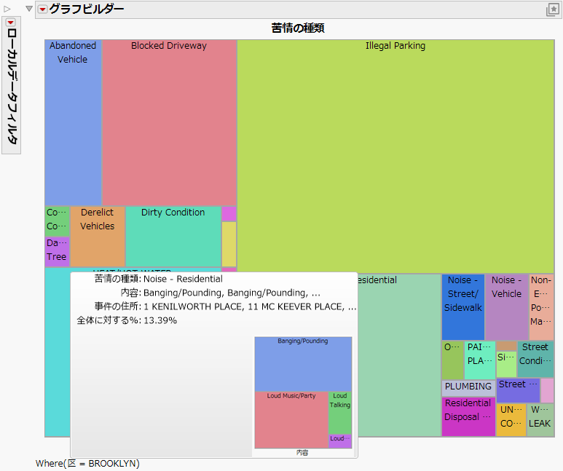Expand the side panel arrow at top-left

pyautogui.click(x=7, y=9)
